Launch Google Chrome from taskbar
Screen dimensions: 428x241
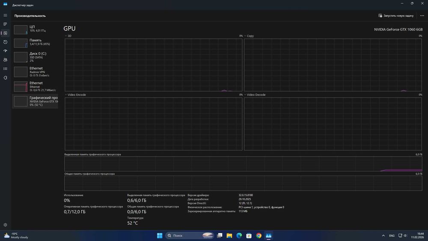point(259,235)
